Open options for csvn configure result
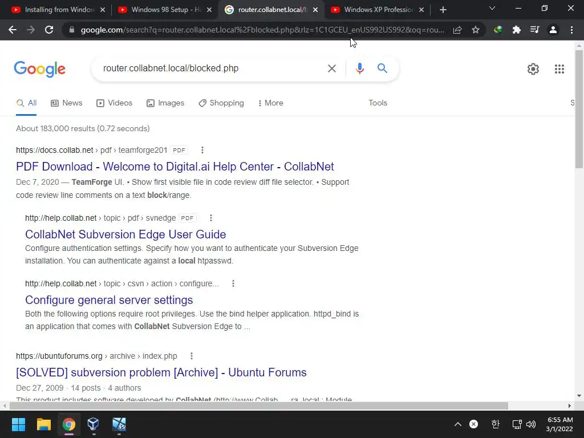The width and height of the screenshot is (584, 438). click(233, 283)
